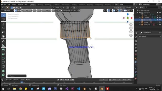Open the Global transform orientation dropdown
The height and width of the screenshot is (91, 162).
57,8
